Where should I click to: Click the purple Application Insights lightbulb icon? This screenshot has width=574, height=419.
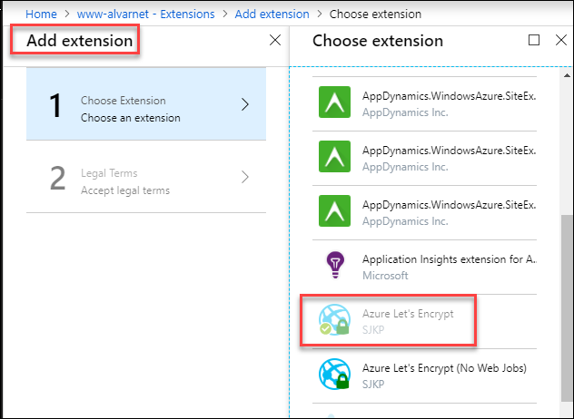(x=335, y=265)
